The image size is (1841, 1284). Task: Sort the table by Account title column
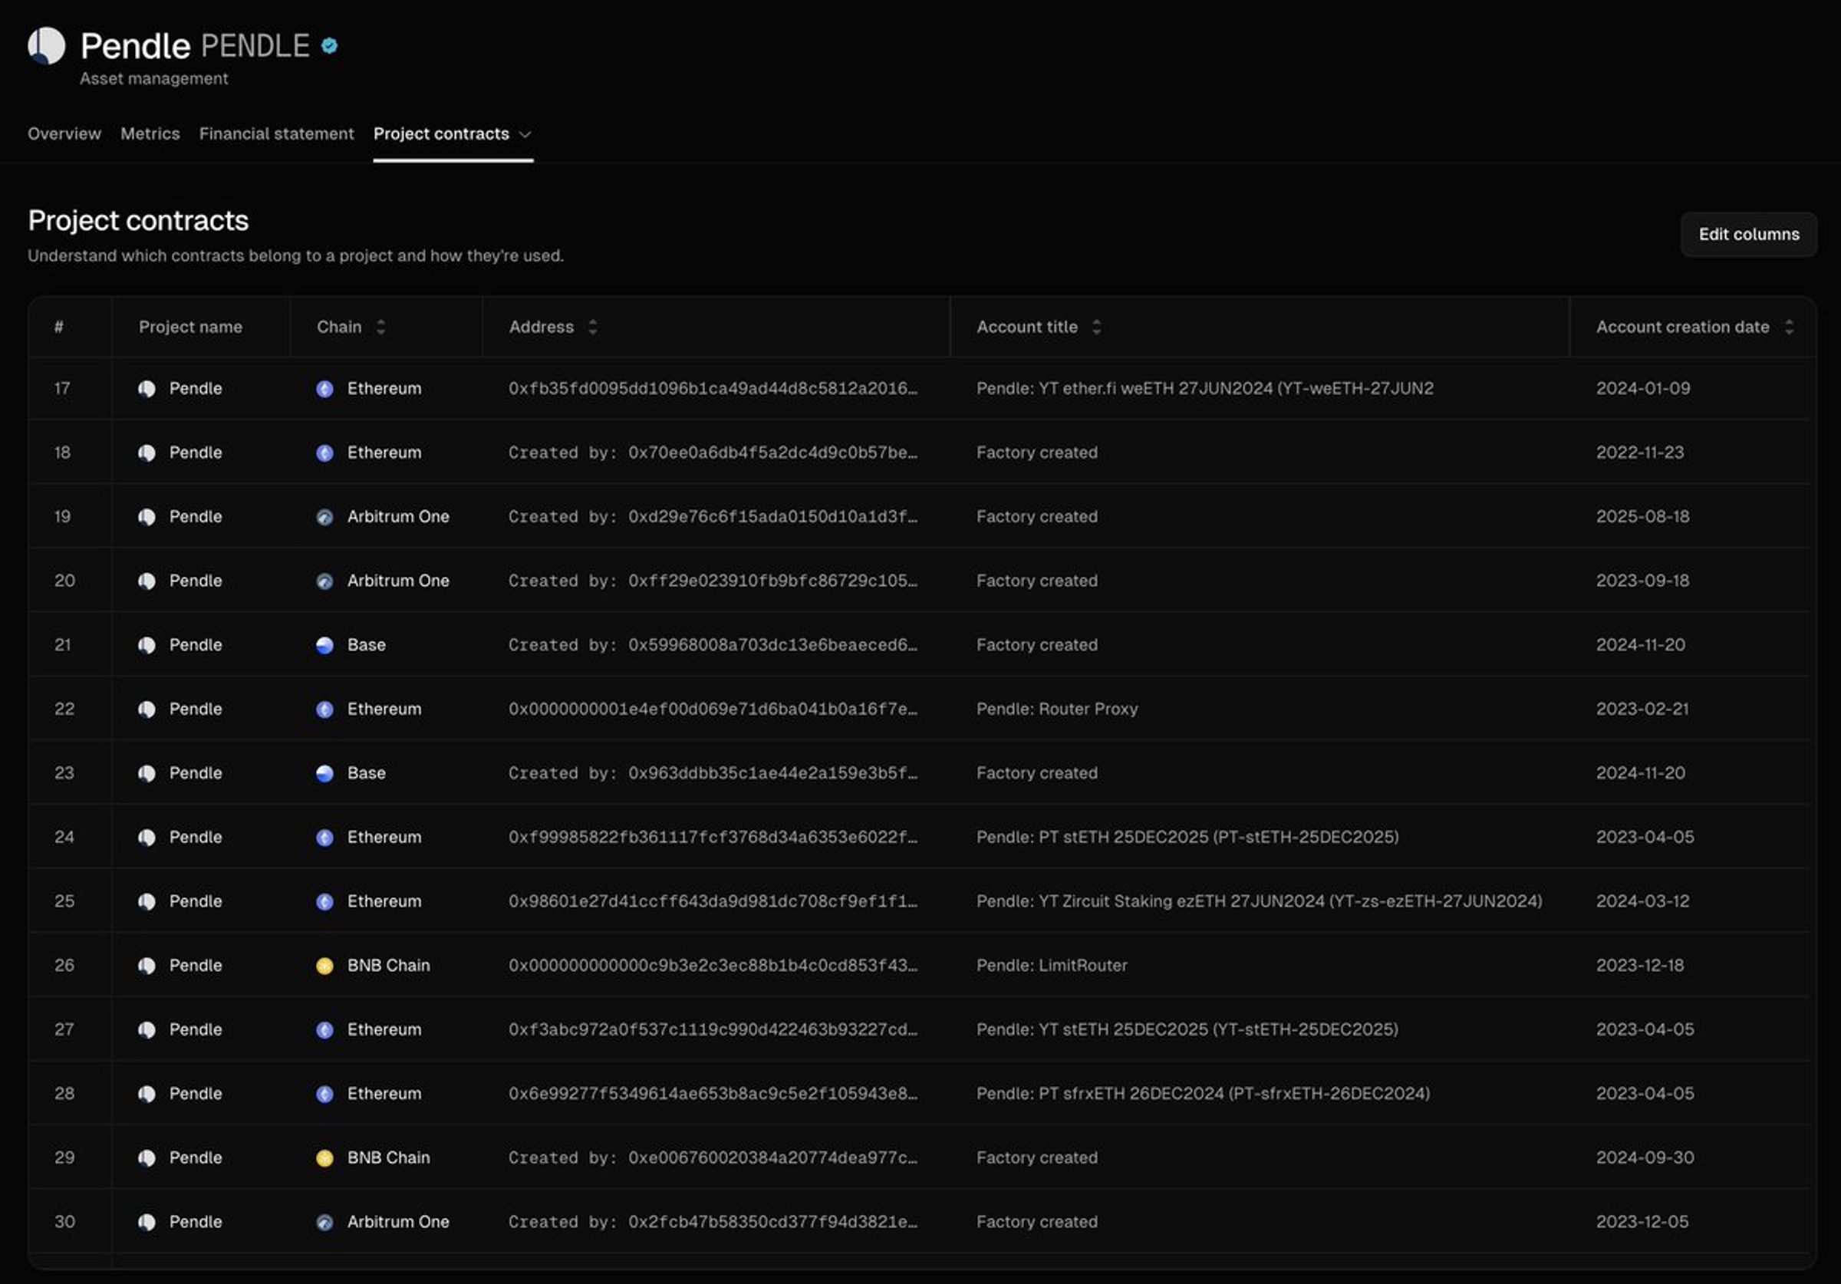coord(1096,328)
